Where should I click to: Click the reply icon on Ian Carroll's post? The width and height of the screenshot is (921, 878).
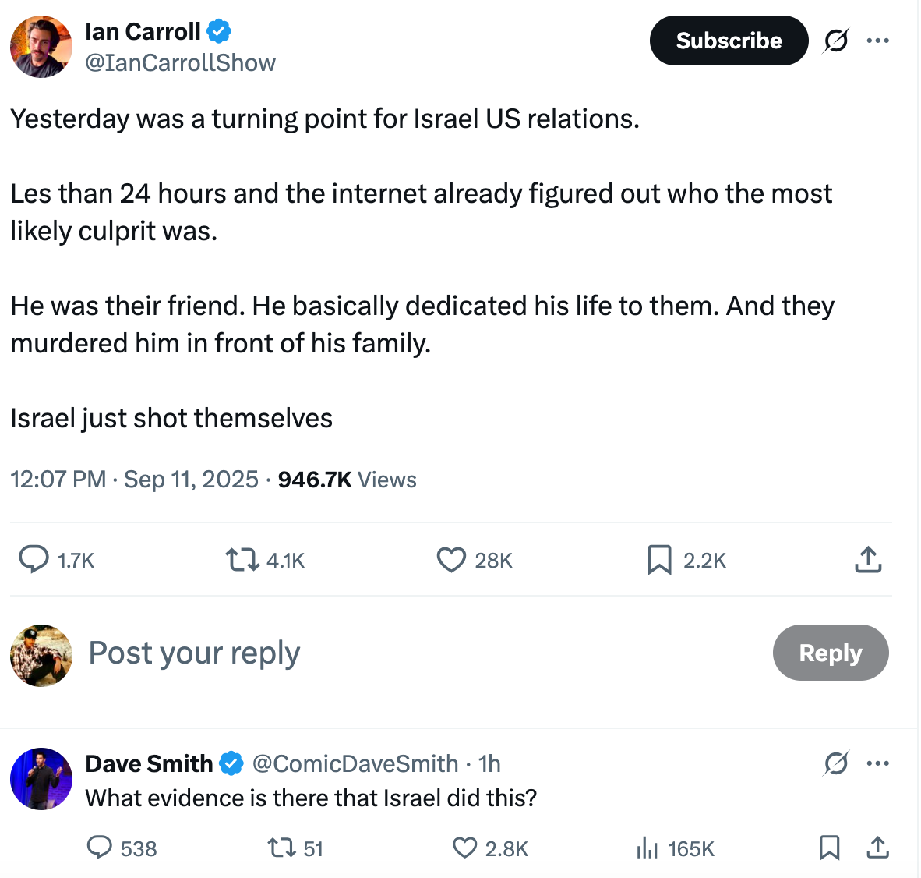point(34,560)
